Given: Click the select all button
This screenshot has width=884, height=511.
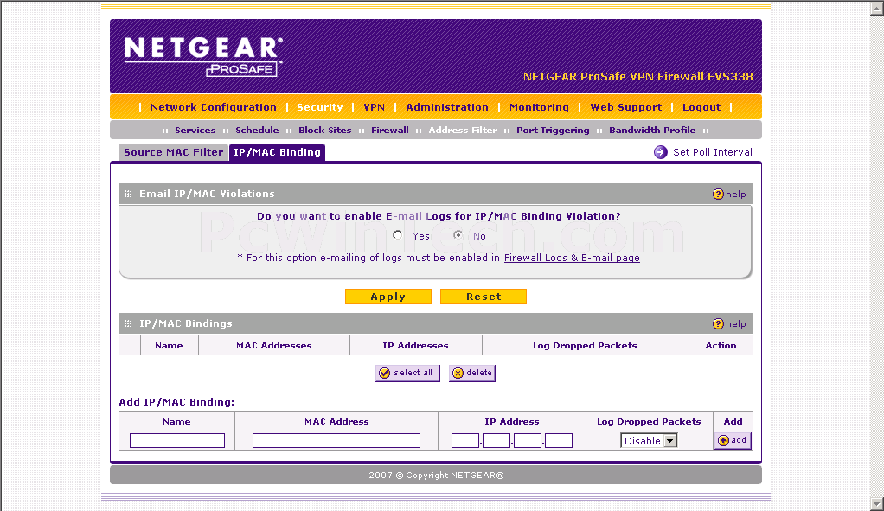Looking at the screenshot, I should point(407,373).
